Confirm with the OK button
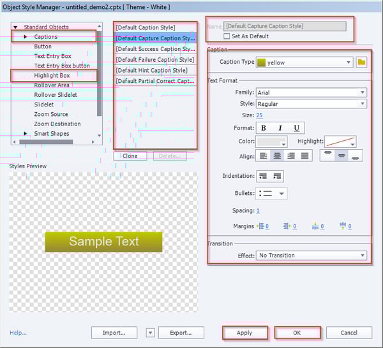The width and height of the screenshot is (383, 348). 297,333
